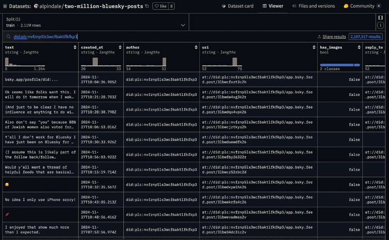This screenshot has height=240, width=389.
Task: Select timestamp 2024-11-27T10:48:56.416Z
Action: click(101, 214)
